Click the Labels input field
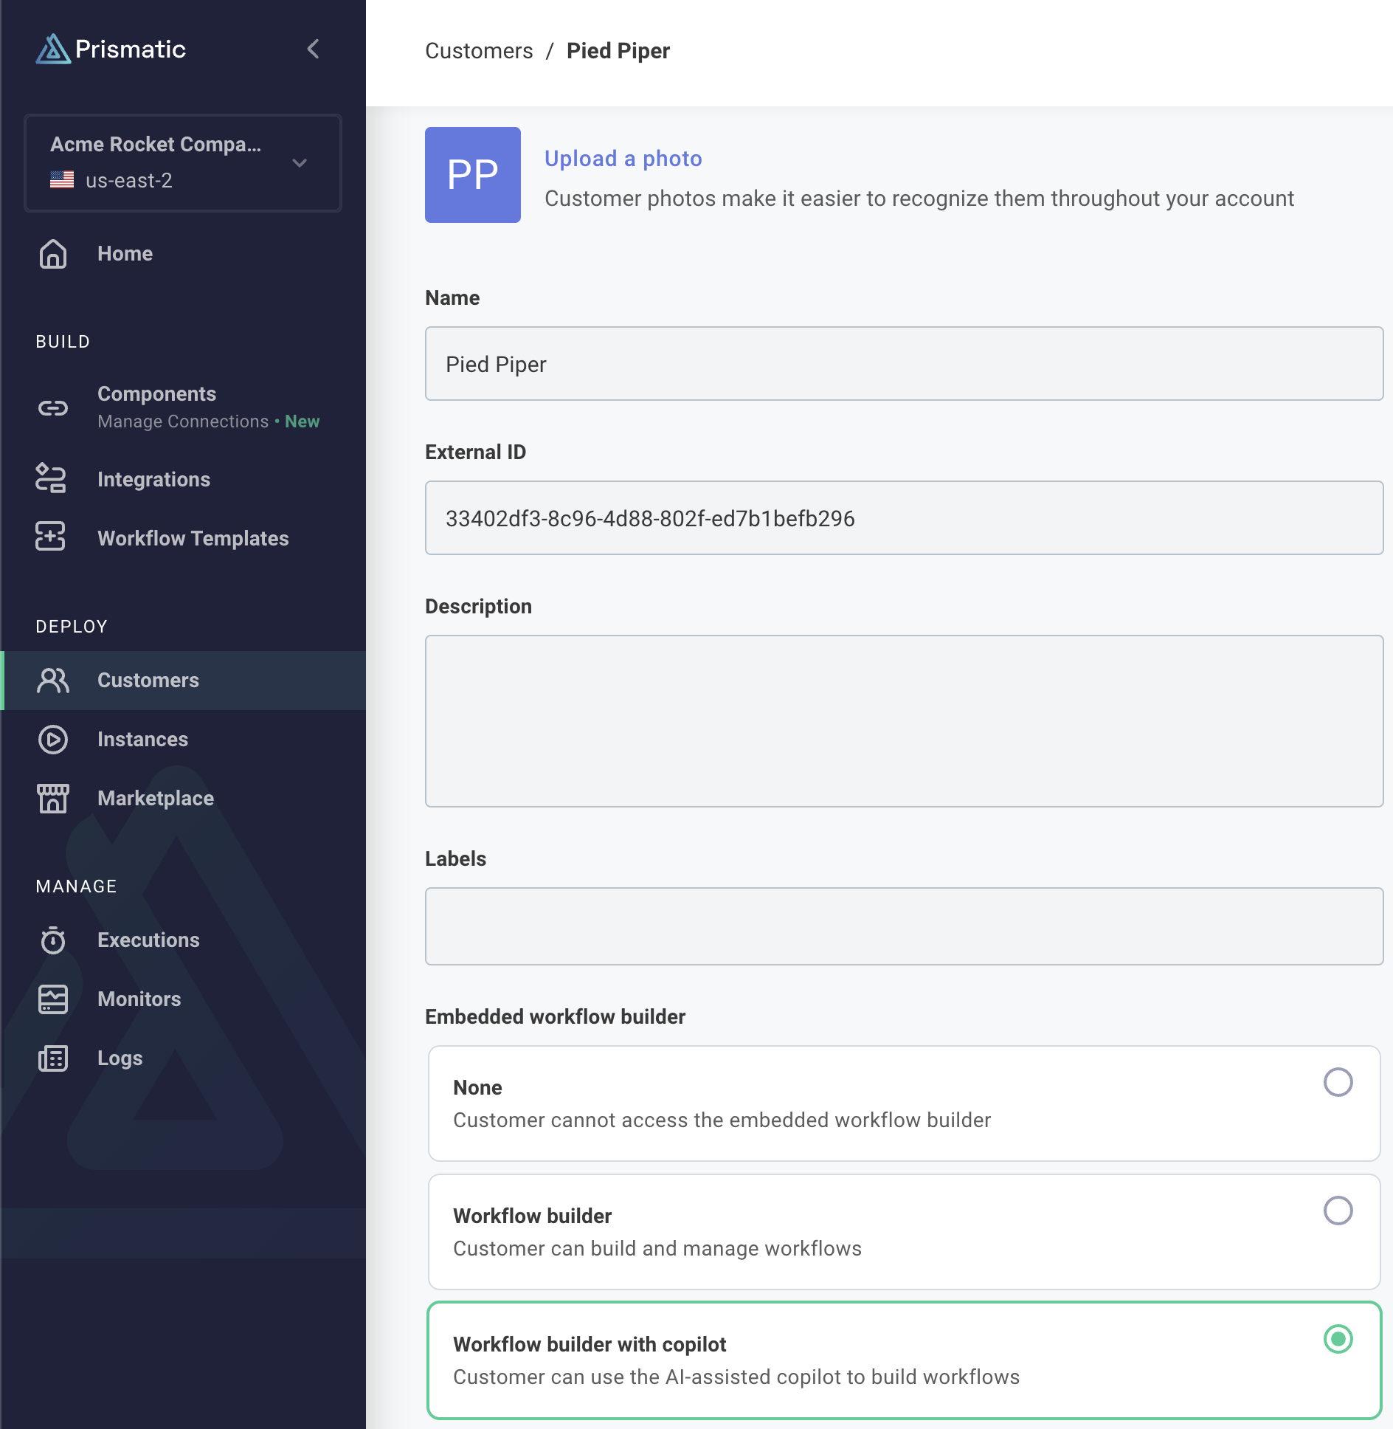Viewport: 1393px width, 1429px height. click(903, 926)
